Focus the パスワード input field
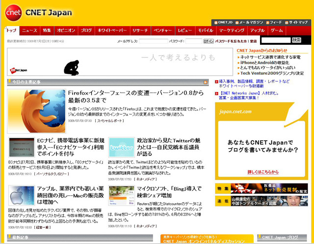Screen dimensions: 314x244 pyautogui.click(x=194, y=41)
